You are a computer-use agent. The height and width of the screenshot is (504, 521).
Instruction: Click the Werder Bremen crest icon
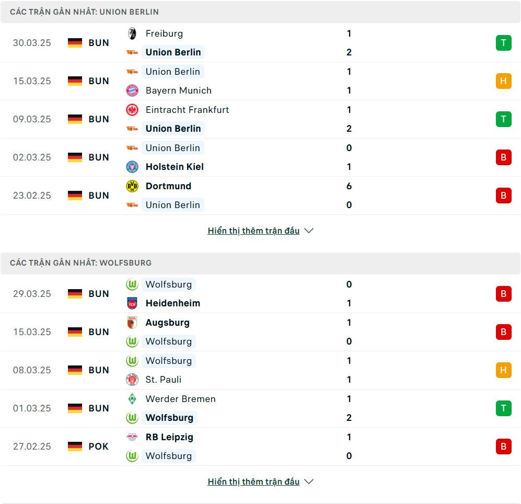point(132,398)
